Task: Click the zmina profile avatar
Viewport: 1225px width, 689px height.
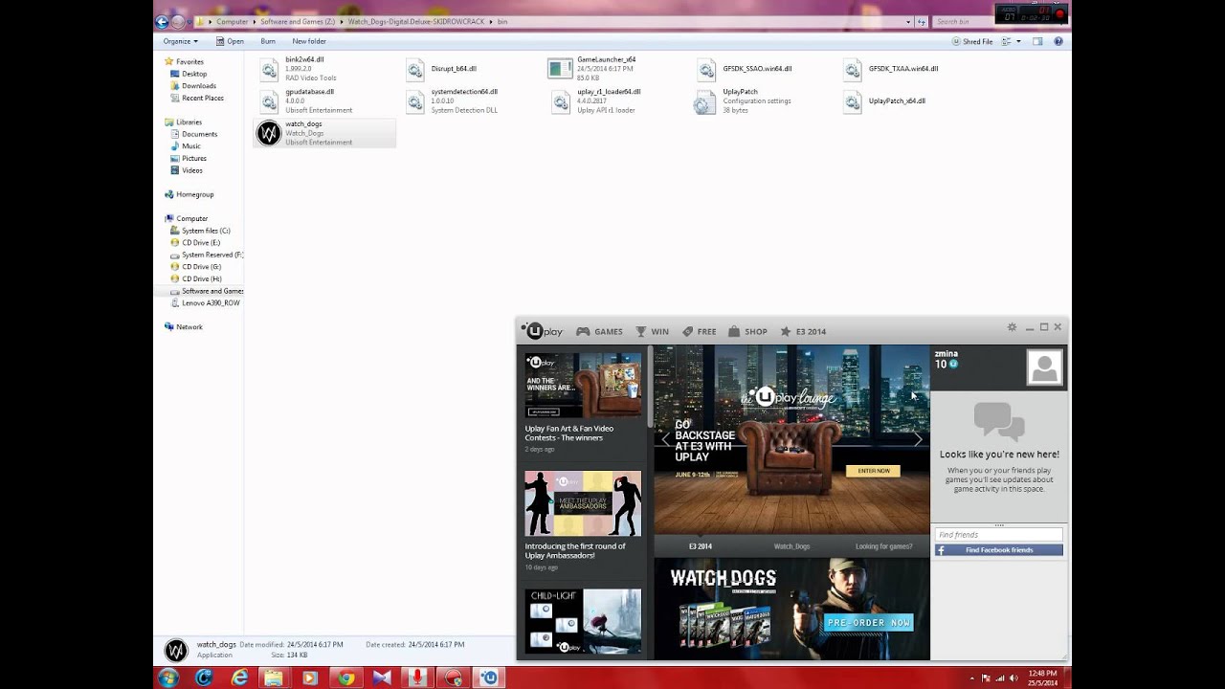Action: click(x=1044, y=367)
